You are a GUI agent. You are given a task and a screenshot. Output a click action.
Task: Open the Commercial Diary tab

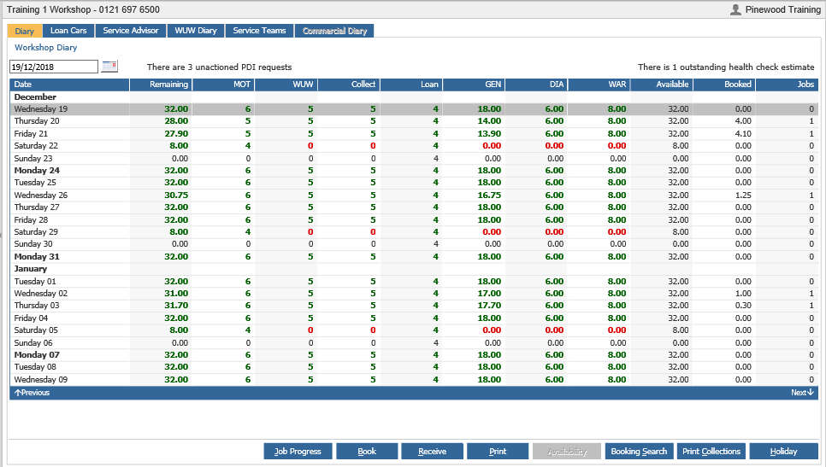(x=334, y=31)
